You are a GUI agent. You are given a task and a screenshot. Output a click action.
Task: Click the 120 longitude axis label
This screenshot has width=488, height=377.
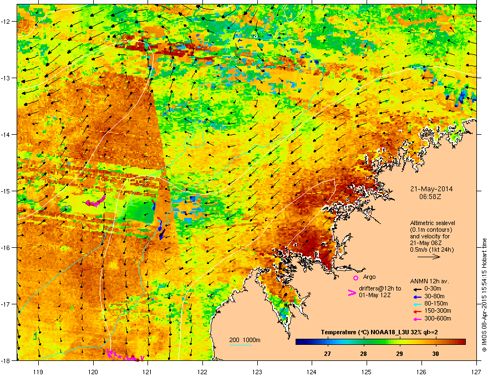click(x=93, y=371)
